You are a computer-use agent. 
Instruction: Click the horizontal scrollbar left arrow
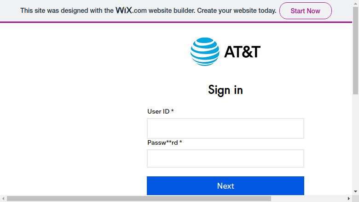3,199
